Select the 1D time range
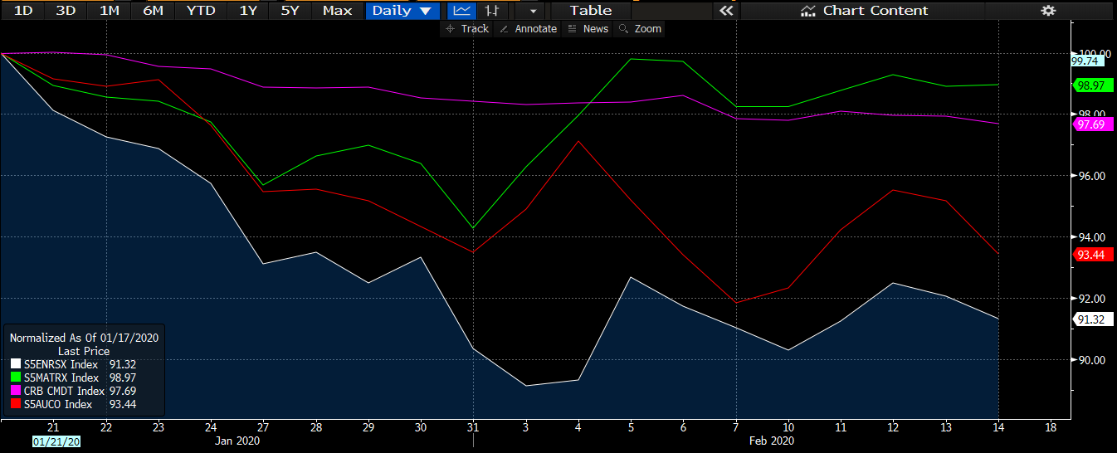The width and height of the screenshot is (1117, 453). pos(23,11)
